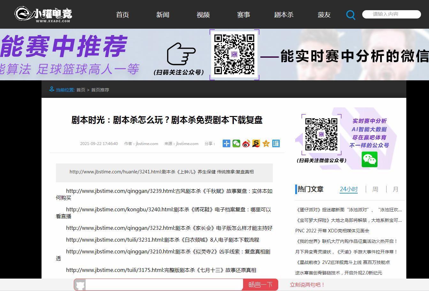Share article via Weibo icon

(246, 143)
